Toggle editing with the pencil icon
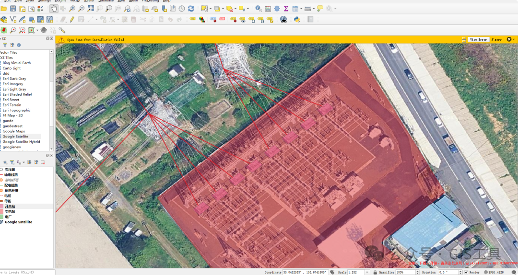 (x=72, y=20)
